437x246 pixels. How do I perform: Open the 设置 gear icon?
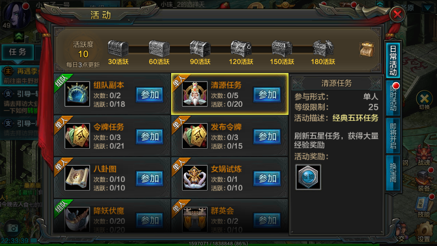(x=424, y=232)
